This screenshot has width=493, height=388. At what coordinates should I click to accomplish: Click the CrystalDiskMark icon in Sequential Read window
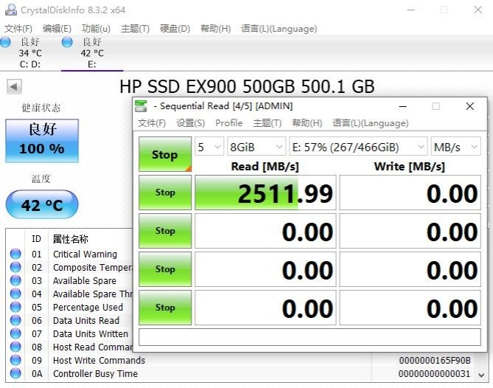(141, 106)
